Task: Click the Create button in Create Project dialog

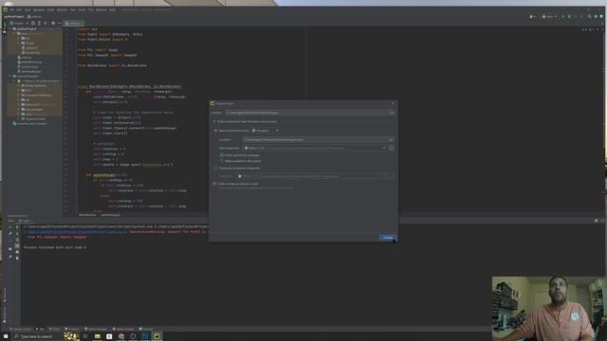Action: [x=388, y=238]
